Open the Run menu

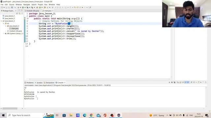pyautogui.click(x=46, y=5)
